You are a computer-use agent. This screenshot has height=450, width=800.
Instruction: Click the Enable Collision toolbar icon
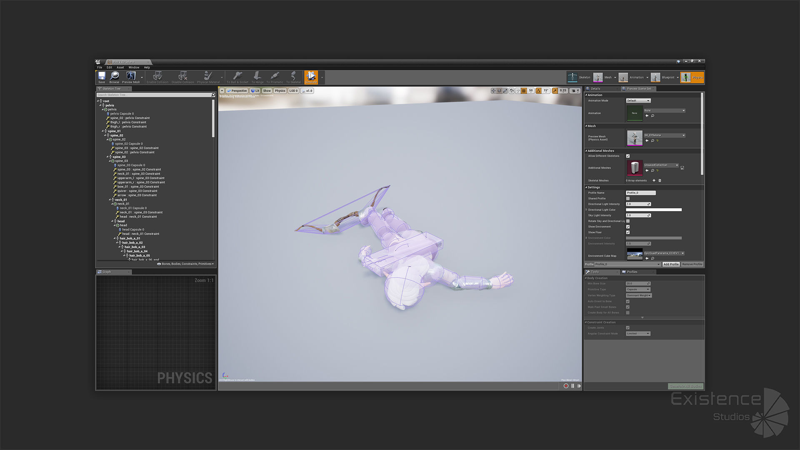click(157, 77)
